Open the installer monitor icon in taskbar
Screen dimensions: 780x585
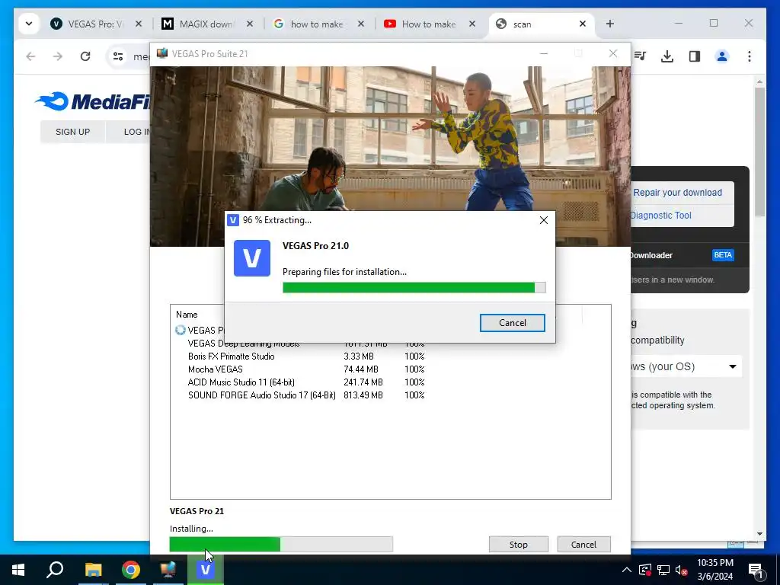(x=168, y=570)
